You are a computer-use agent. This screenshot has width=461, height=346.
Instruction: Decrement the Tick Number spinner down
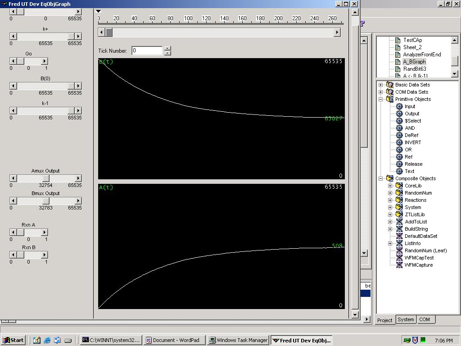coord(167,53)
